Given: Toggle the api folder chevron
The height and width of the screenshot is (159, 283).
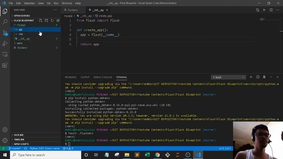Looking at the screenshot, I should point(16,30).
